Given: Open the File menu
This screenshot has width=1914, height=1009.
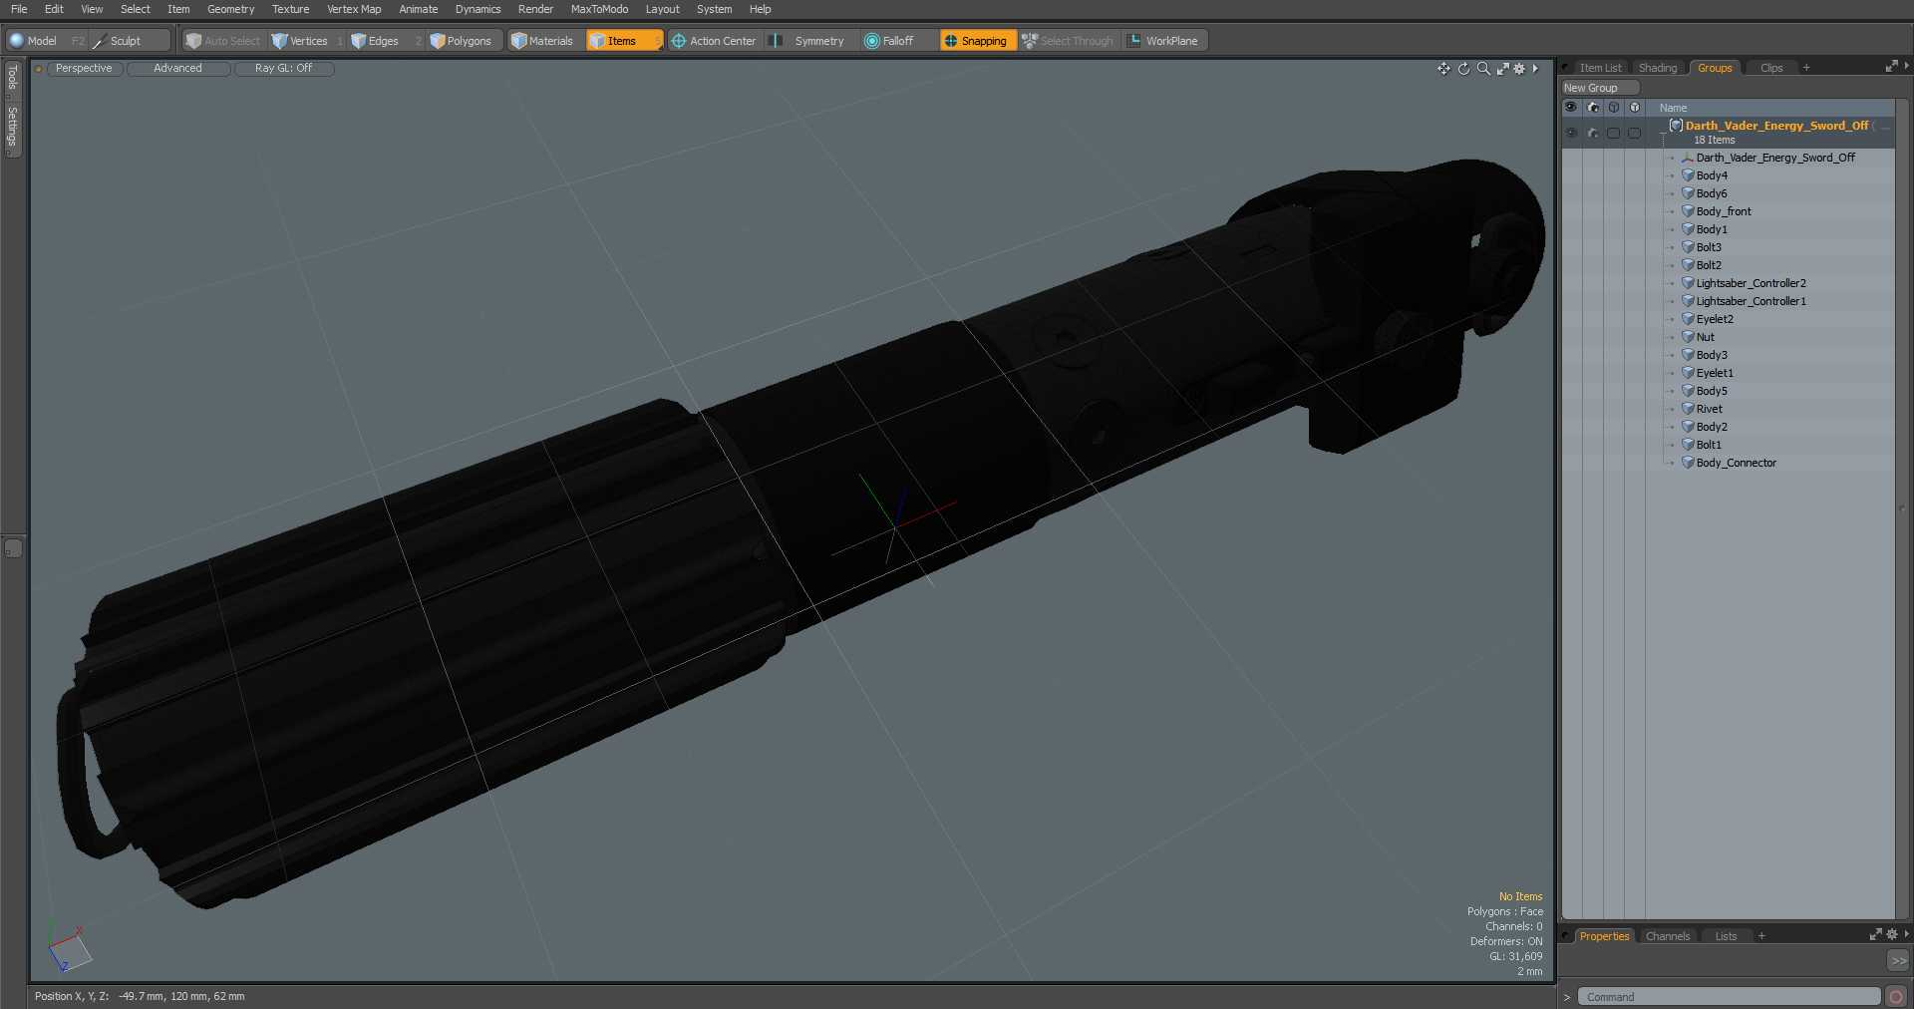Looking at the screenshot, I should coord(19,9).
